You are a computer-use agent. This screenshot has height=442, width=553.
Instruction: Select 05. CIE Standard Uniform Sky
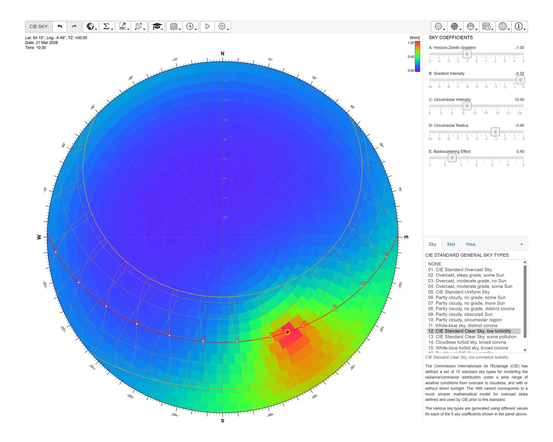point(474,292)
